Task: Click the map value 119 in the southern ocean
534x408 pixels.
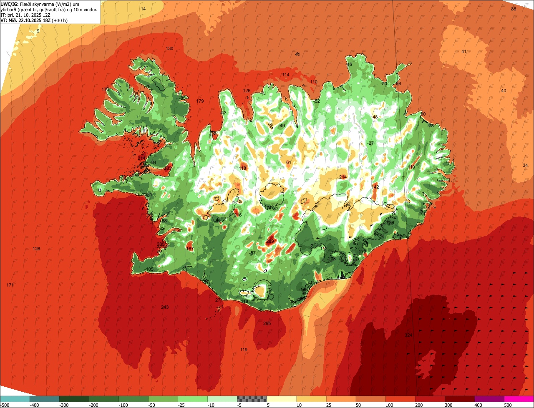Action: click(244, 350)
